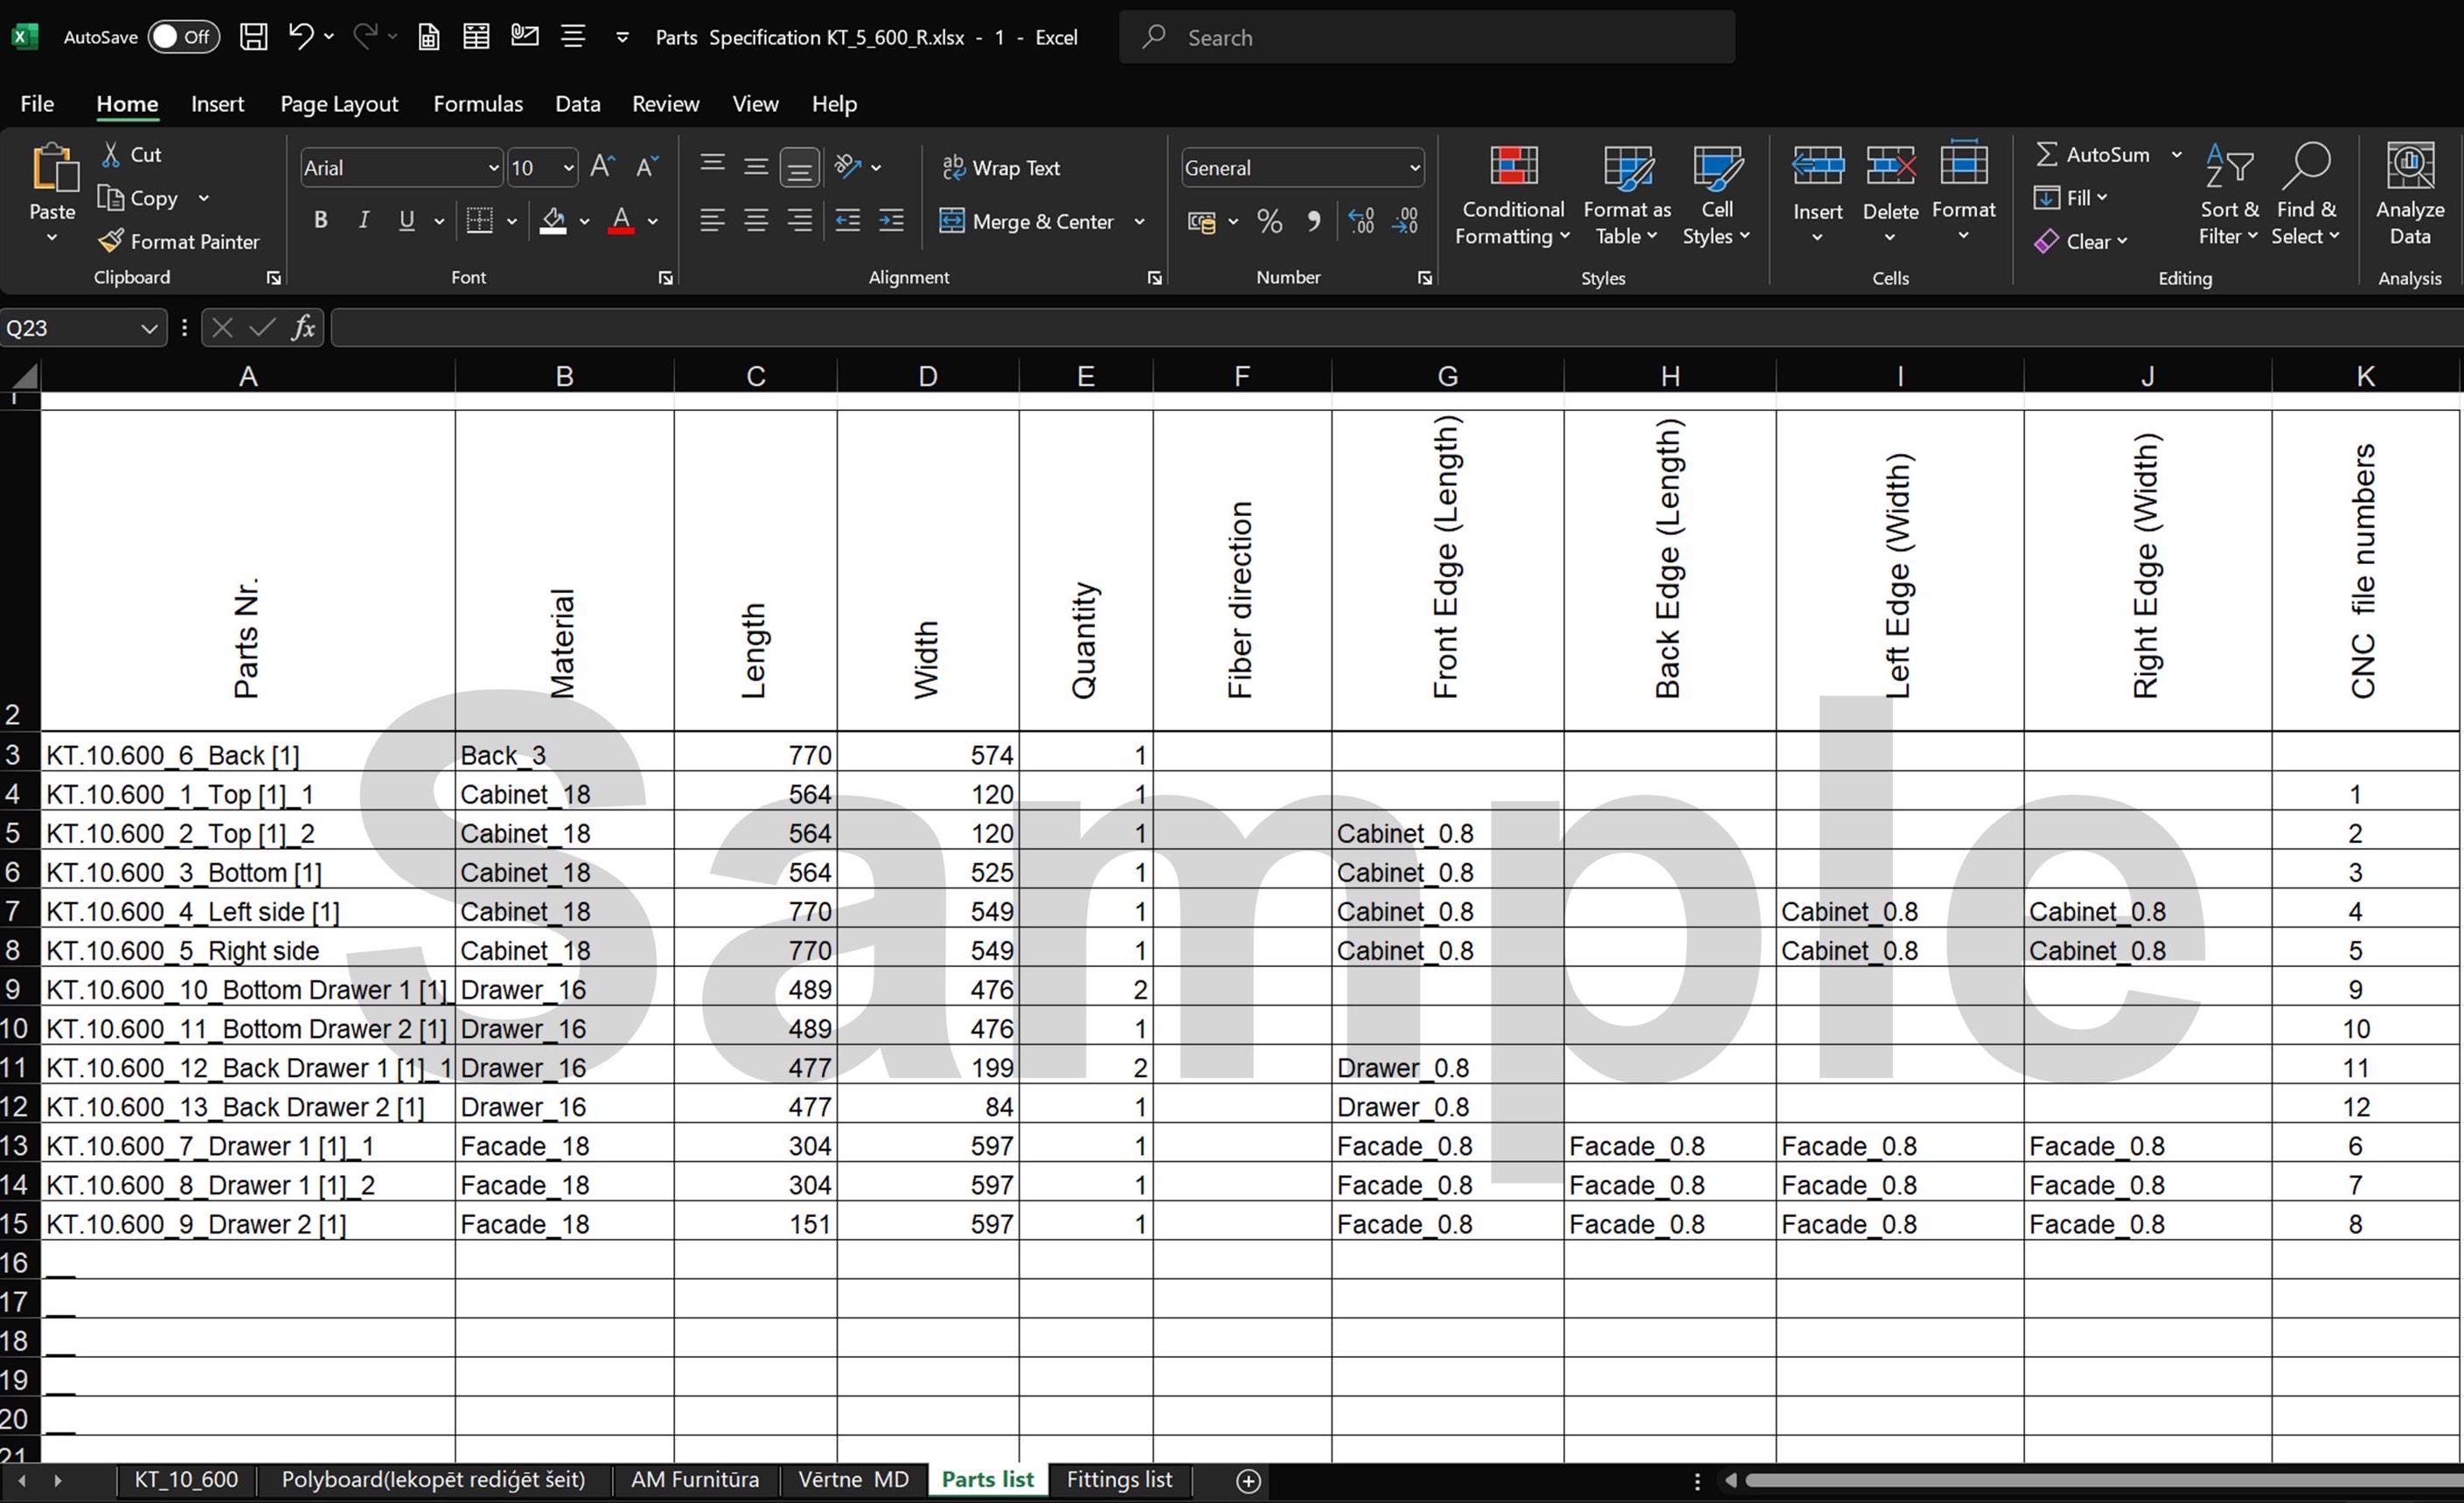
Task: Click the Delete cells button
Action: [1890, 194]
